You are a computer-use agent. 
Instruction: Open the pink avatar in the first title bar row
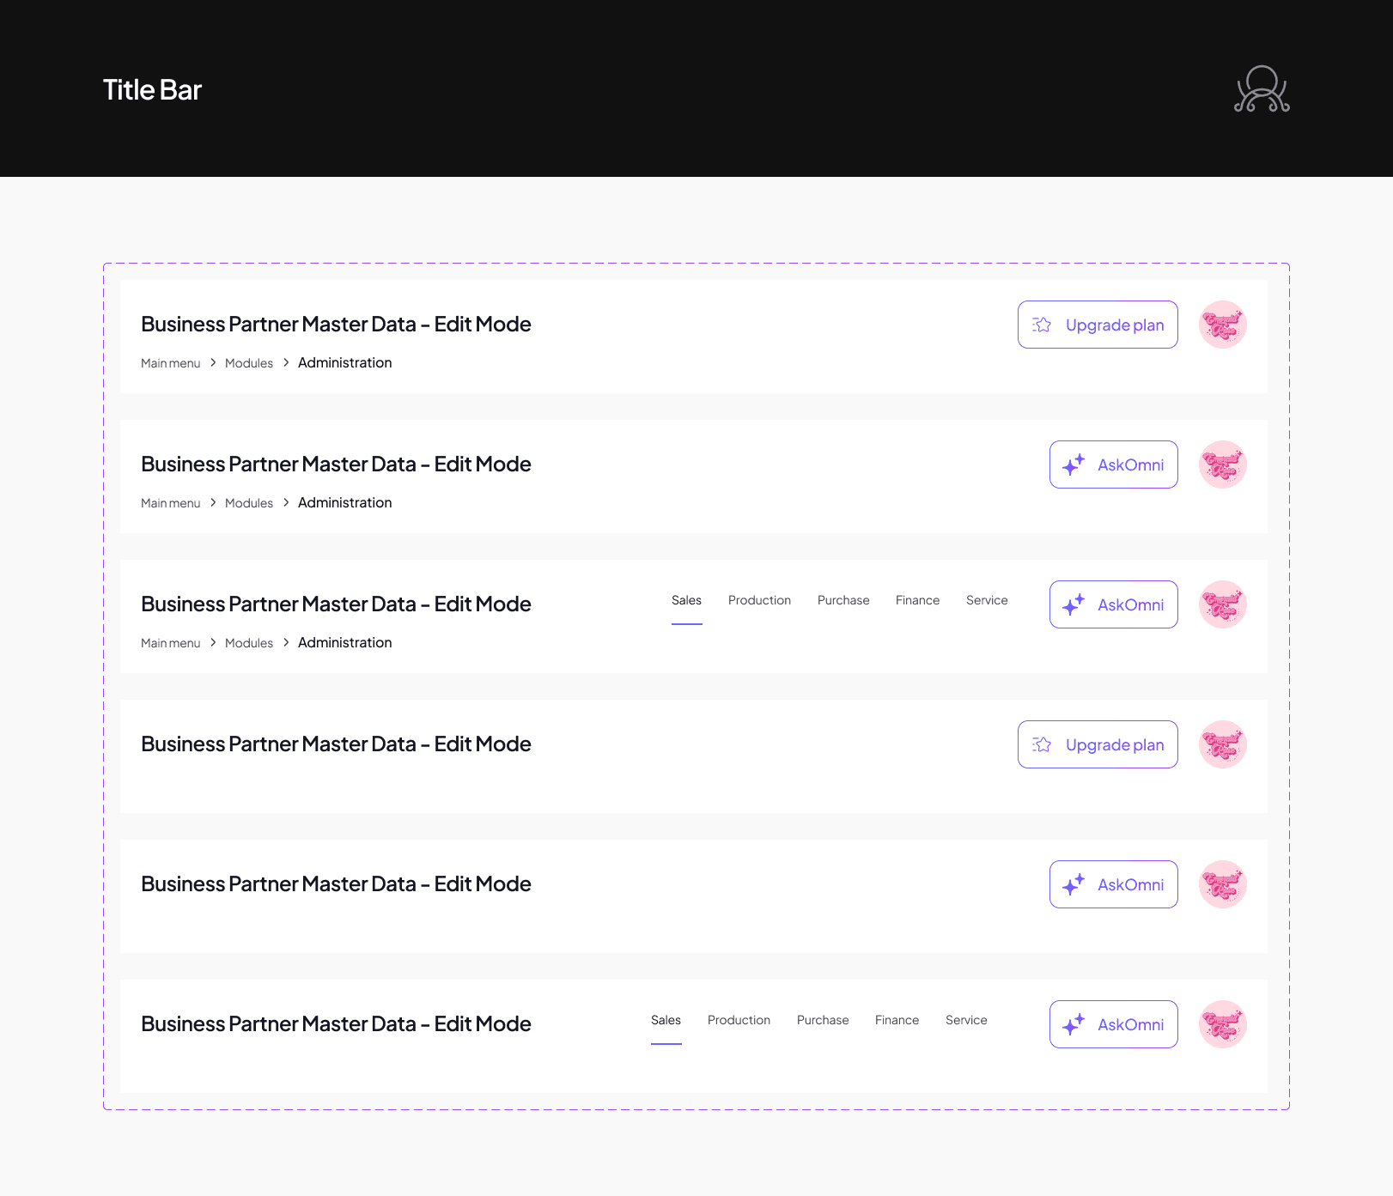[x=1223, y=325]
